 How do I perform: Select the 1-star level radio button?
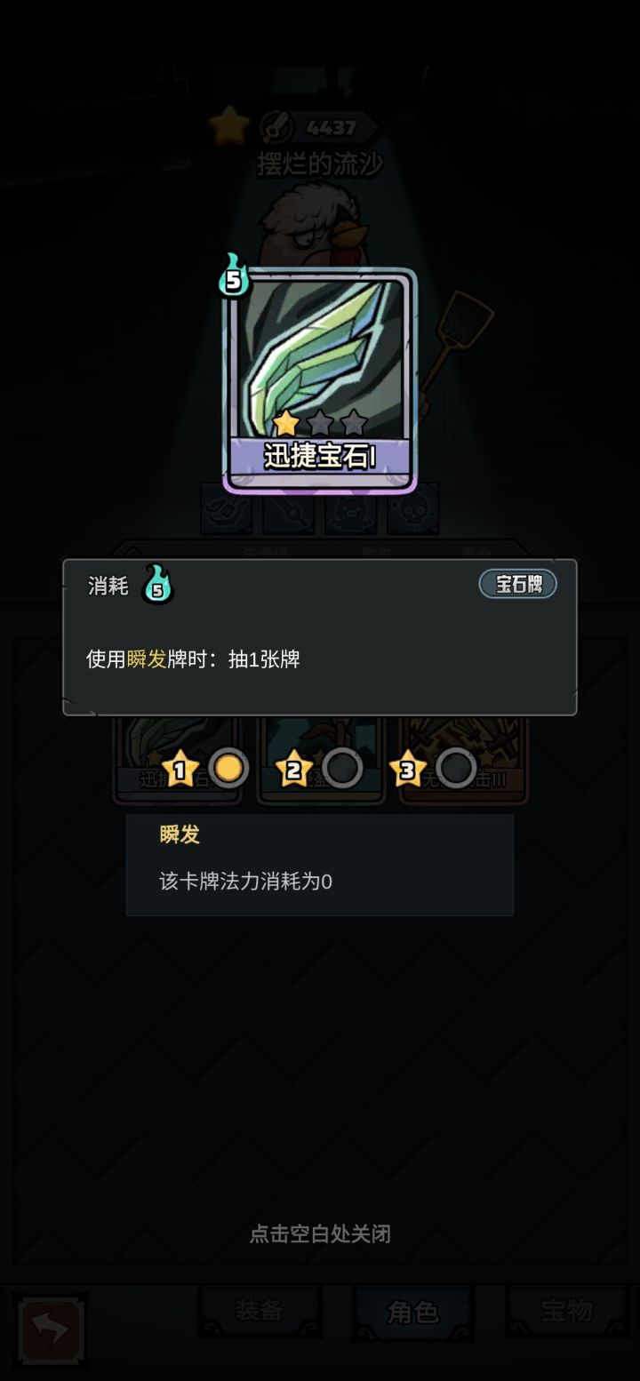click(228, 769)
